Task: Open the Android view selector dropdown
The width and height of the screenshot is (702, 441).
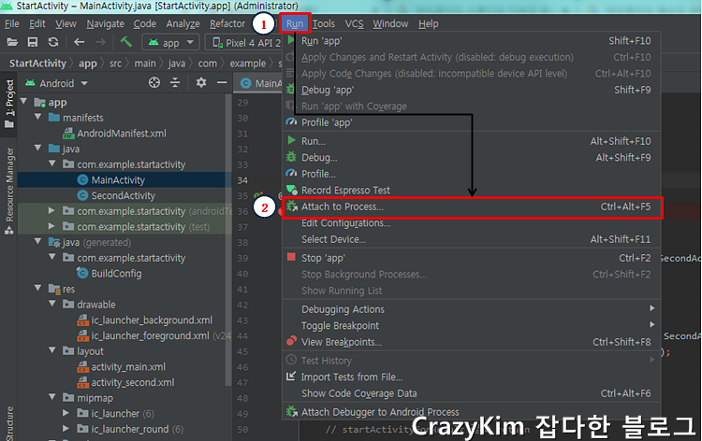Action: point(56,83)
